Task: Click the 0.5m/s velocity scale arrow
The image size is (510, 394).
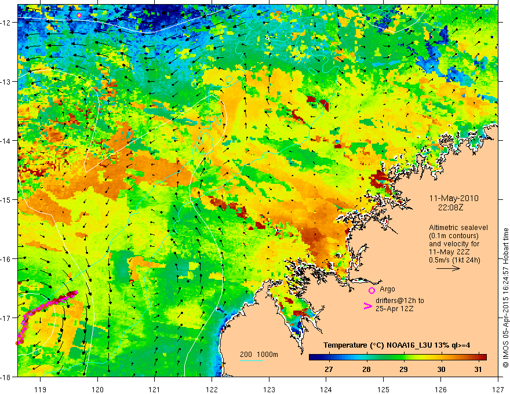Action: 448,268
